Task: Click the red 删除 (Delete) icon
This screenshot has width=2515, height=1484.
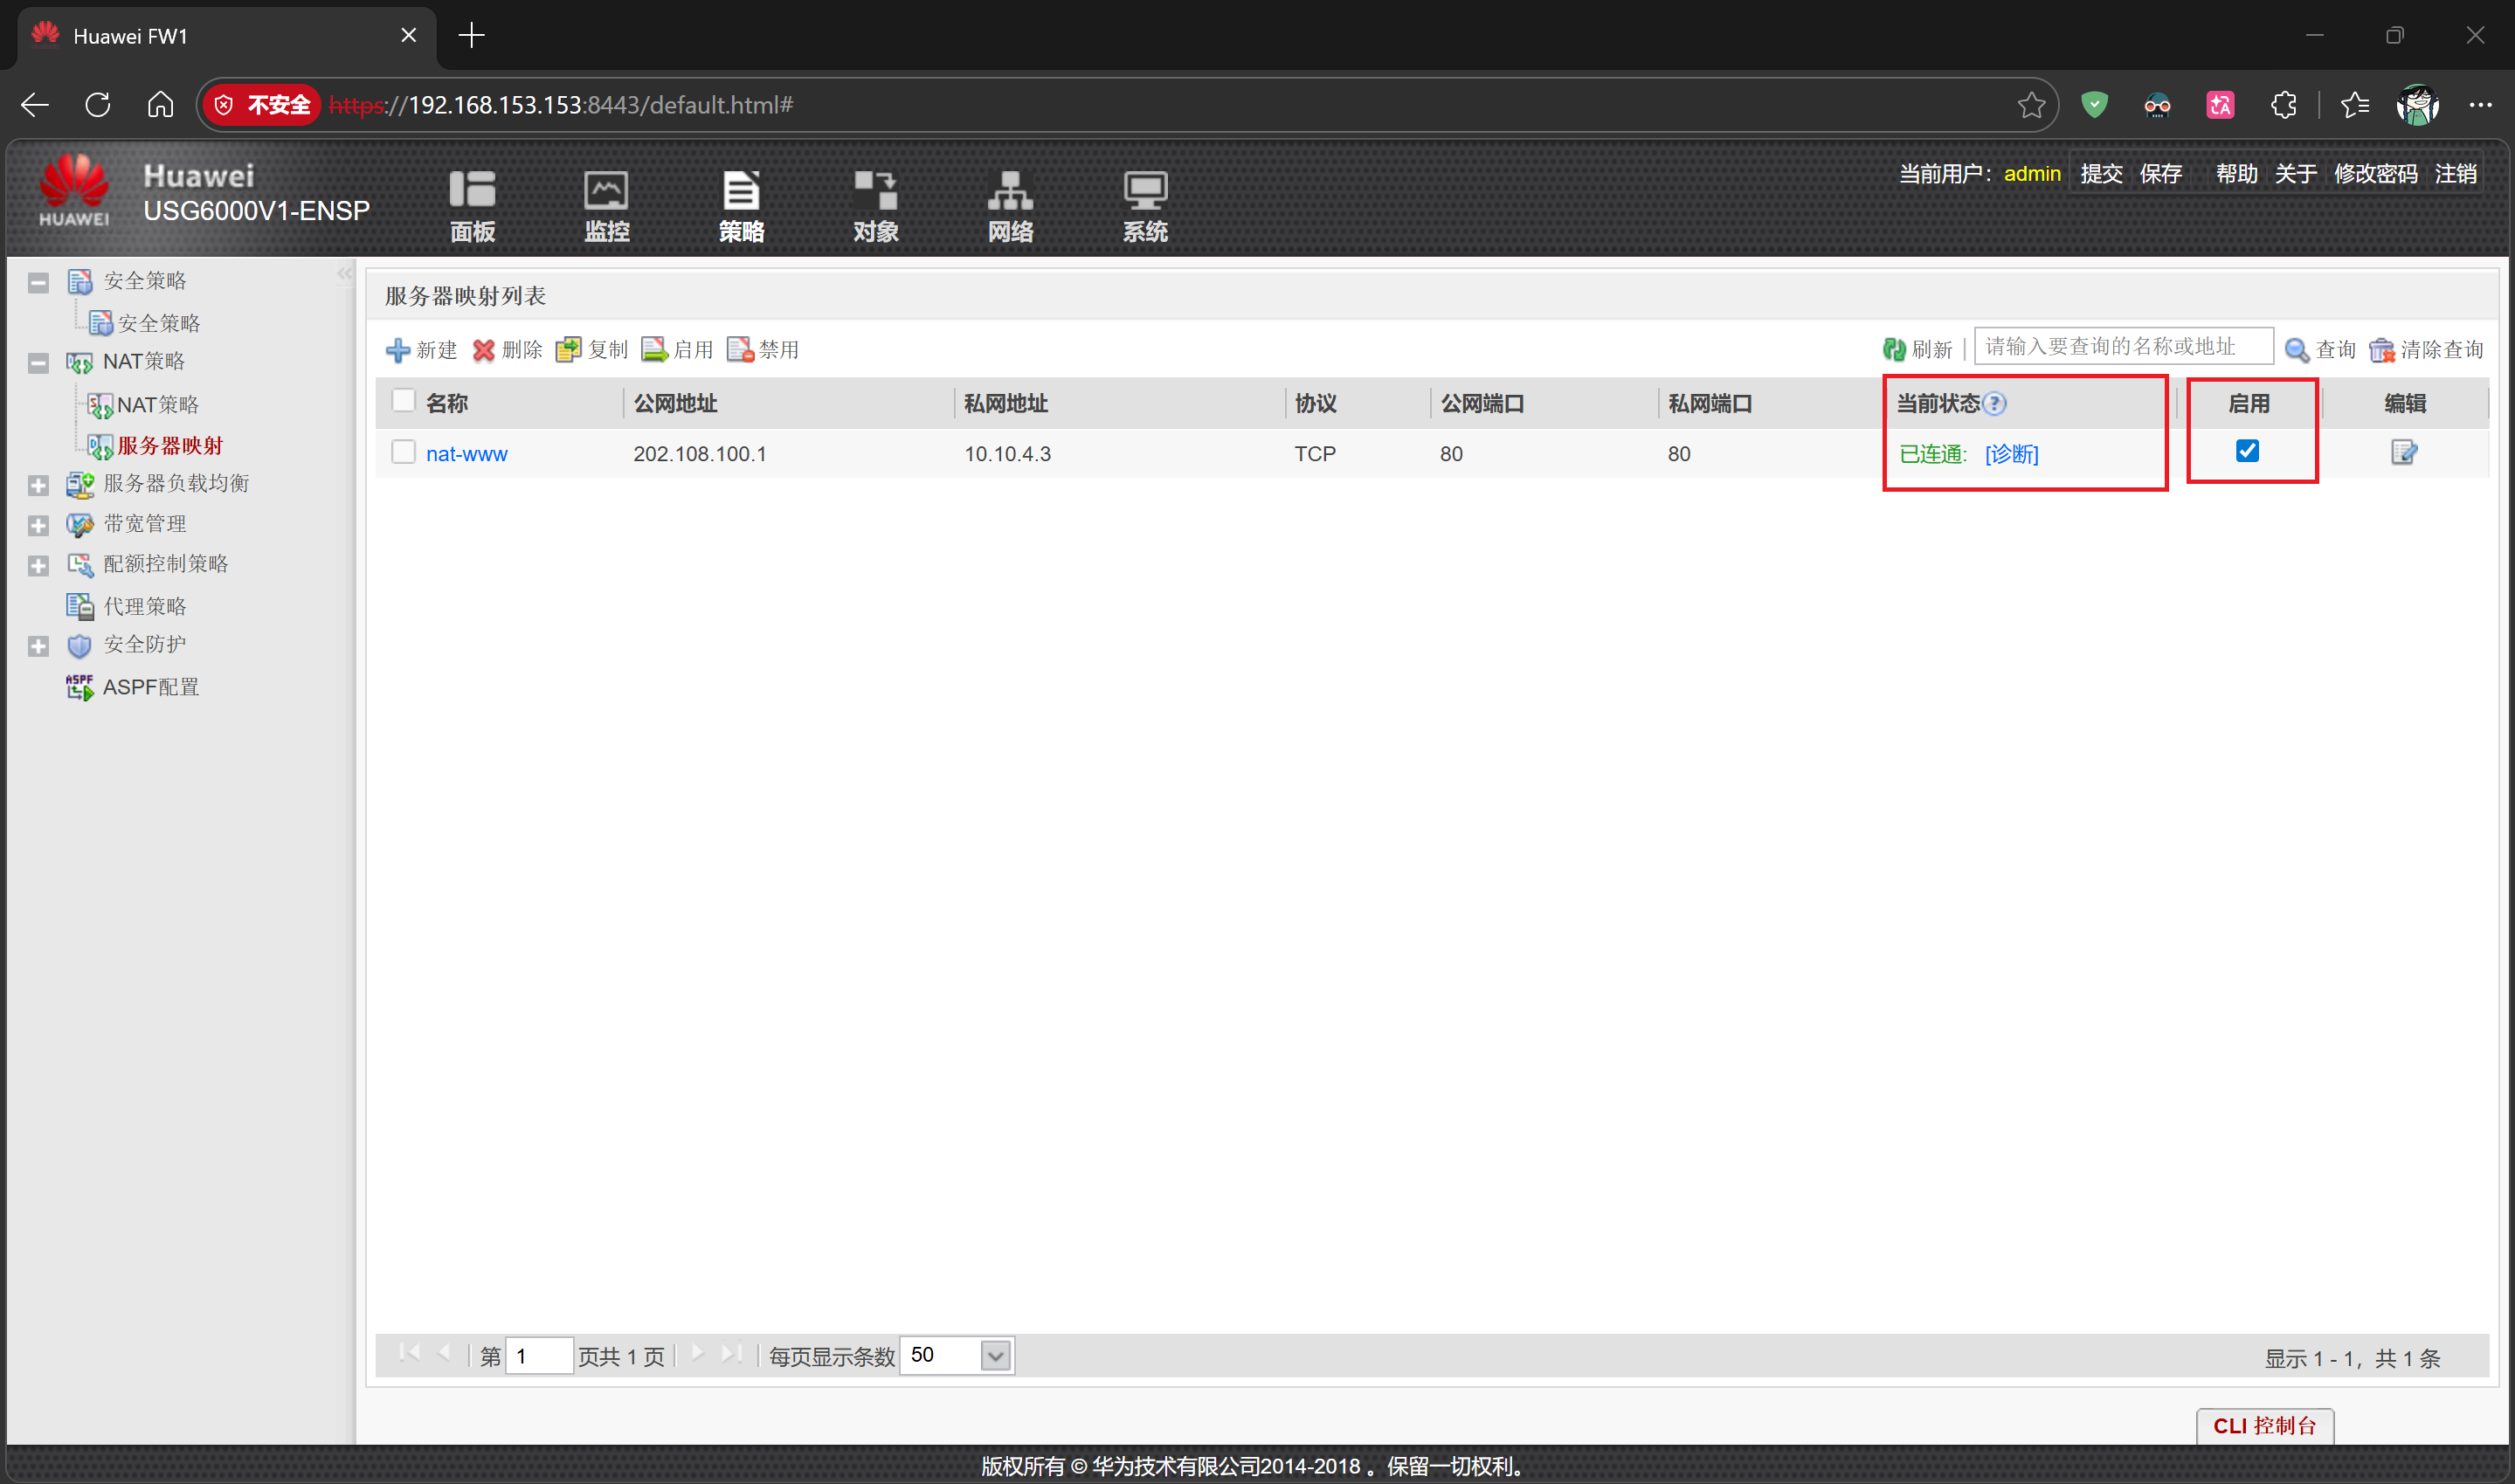Action: click(x=483, y=350)
